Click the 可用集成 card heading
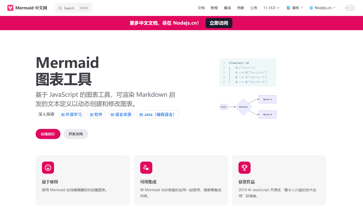The height and width of the screenshot is (215, 363). pyautogui.click(x=148, y=182)
